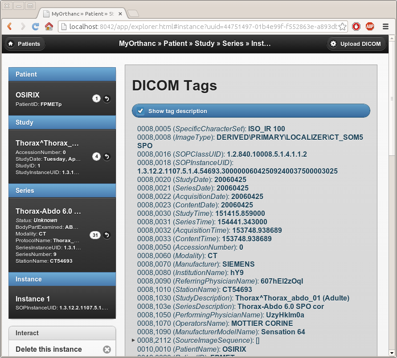Click the arrow icon beside Thorax study
The height and width of the screenshot is (358, 397).
(107, 157)
